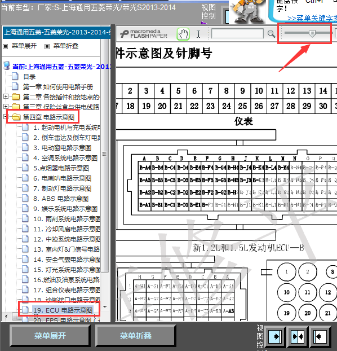
Task: Open 2. 倒车雷达及倒车灯电路 diagram
Action: (x=66, y=138)
